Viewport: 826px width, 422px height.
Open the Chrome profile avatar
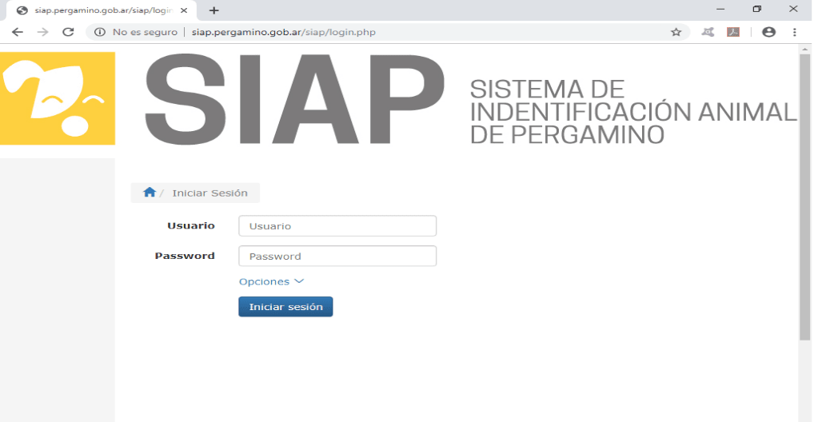click(768, 32)
